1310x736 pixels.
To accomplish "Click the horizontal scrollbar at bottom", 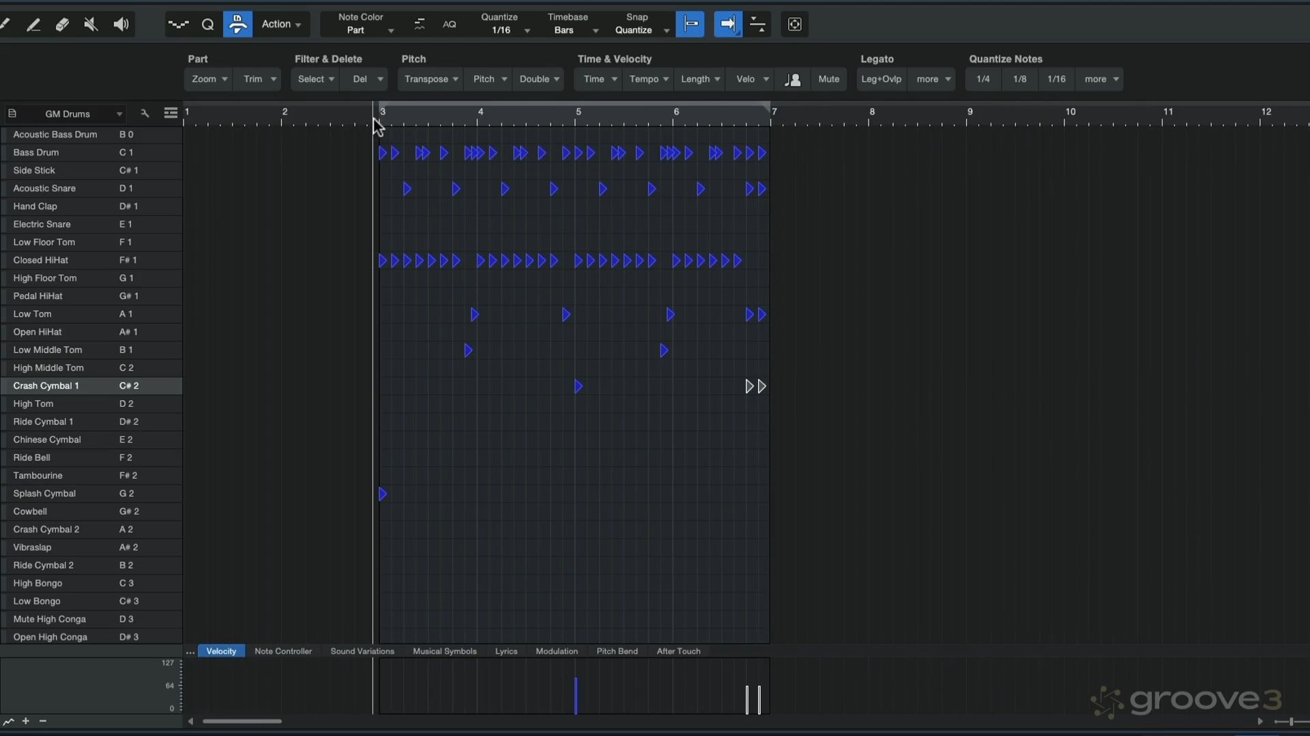I will 242,721.
